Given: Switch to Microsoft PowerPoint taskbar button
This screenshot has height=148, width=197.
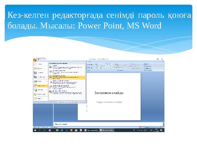Looking at the screenshot, I should 107,130.
